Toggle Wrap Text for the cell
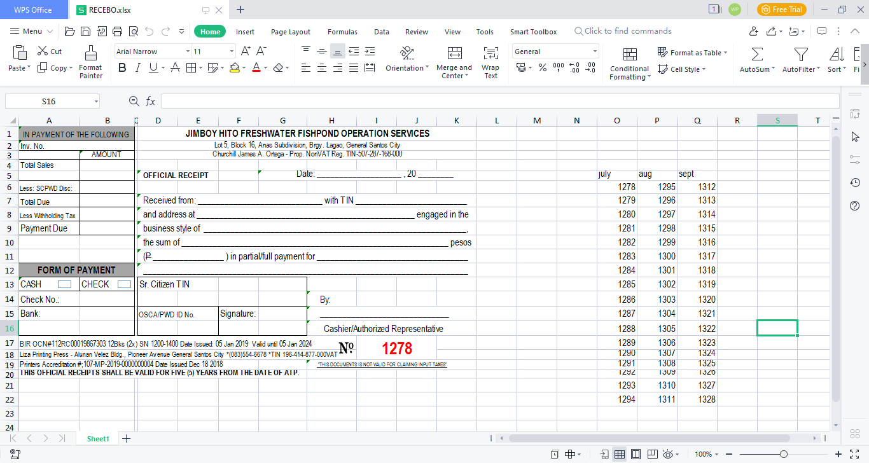Viewport: 869px width, 463px height. [x=490, y=62]
